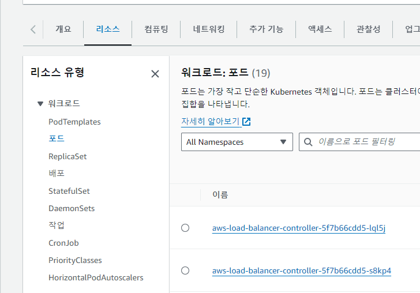Switch to the 개요 tab
Screen dimensions: 420x293
pyautogui.click(x=63, y=29)
